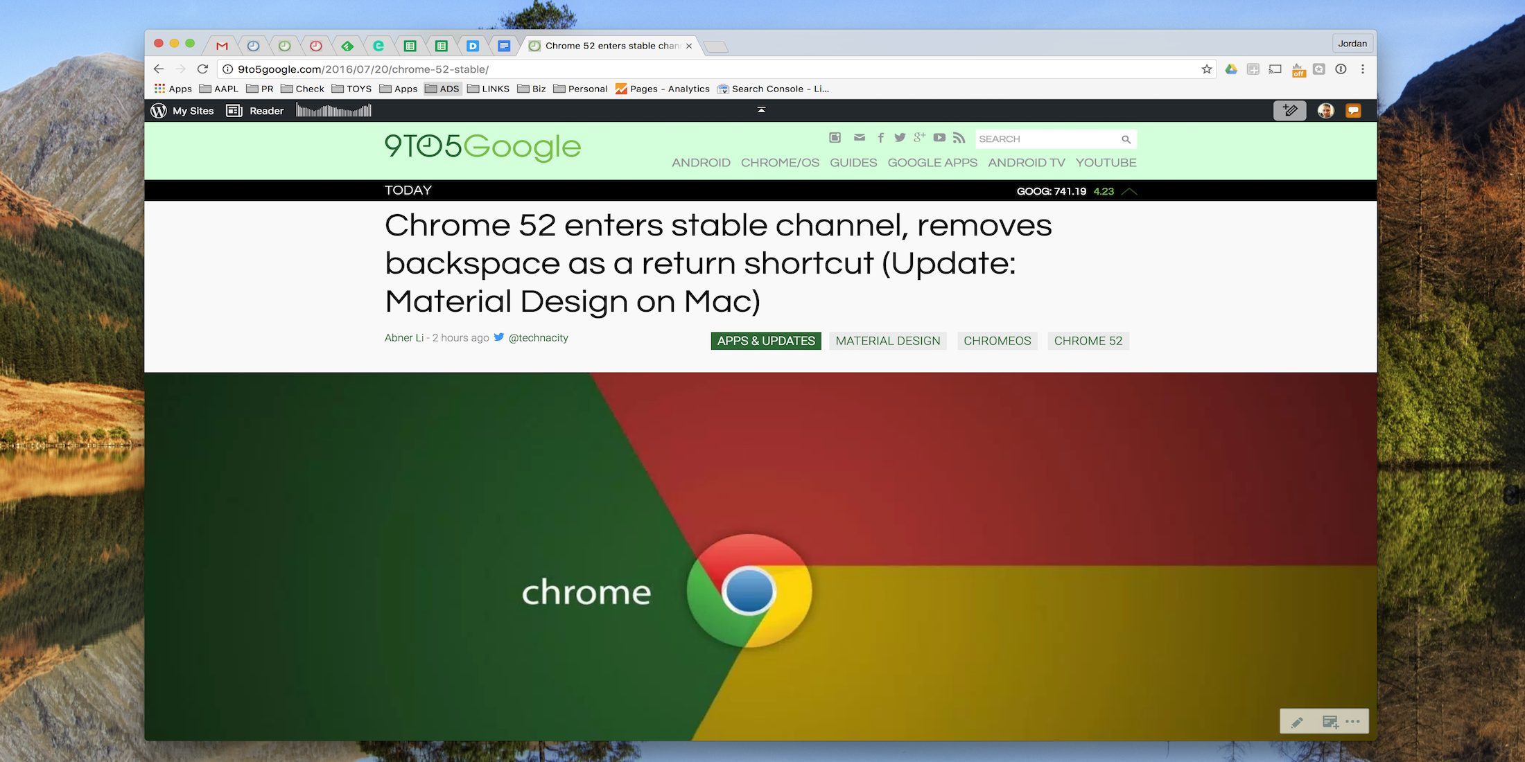The image size is (1525, 762).
Task: Open WordPress My Sites icon
Action: [x=159, y=110]
